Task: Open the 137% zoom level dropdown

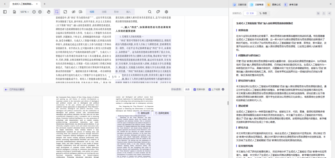Action: 24,12
